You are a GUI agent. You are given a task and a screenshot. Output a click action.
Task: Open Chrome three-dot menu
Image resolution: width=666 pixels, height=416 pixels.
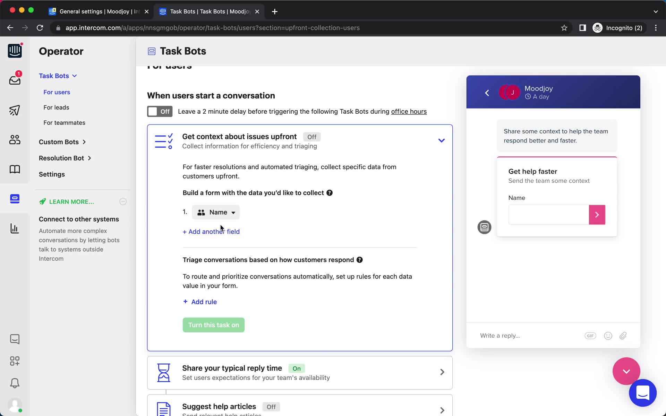pyautogui.click(x=656, y=28)
